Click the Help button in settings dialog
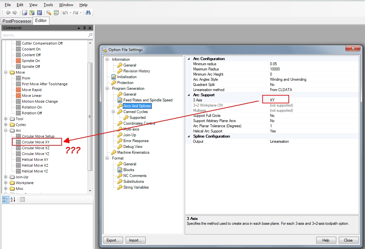The width and height of the screenshot is (365, 249). pos(326,240)
